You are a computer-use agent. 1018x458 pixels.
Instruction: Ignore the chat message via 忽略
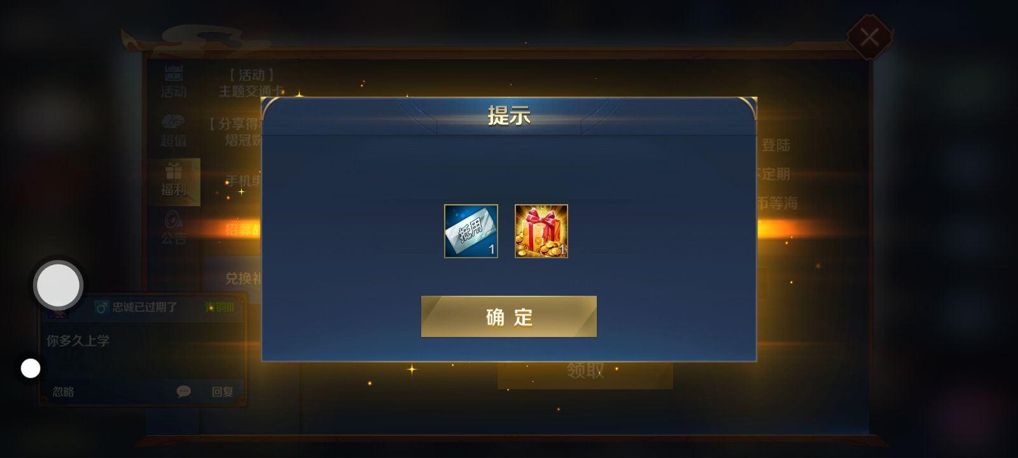[63, 392]
